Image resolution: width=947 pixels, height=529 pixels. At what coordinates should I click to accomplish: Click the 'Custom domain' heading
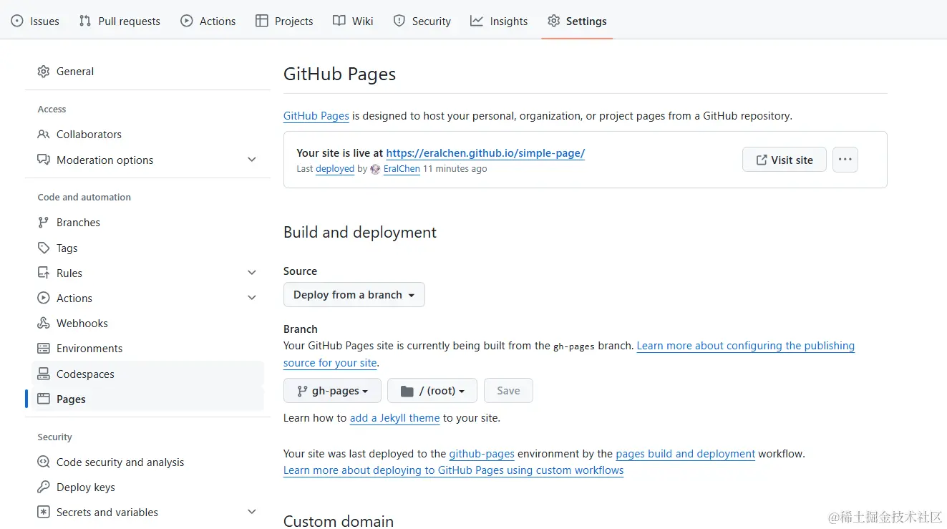tap(339, 520)
